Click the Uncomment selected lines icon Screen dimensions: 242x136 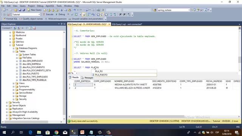click(115, 14)
